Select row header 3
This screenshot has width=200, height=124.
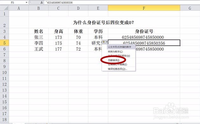click(x=4, y=31)
